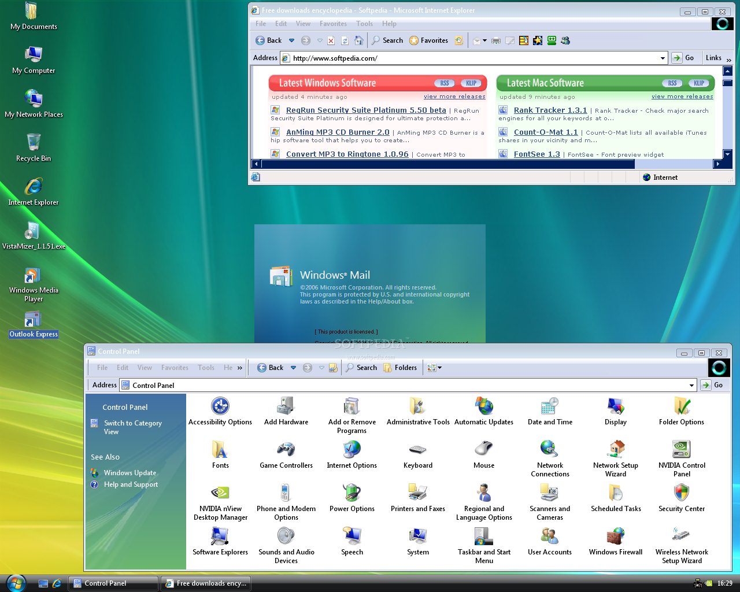Open the Add Hardware applet

[286, 412]
